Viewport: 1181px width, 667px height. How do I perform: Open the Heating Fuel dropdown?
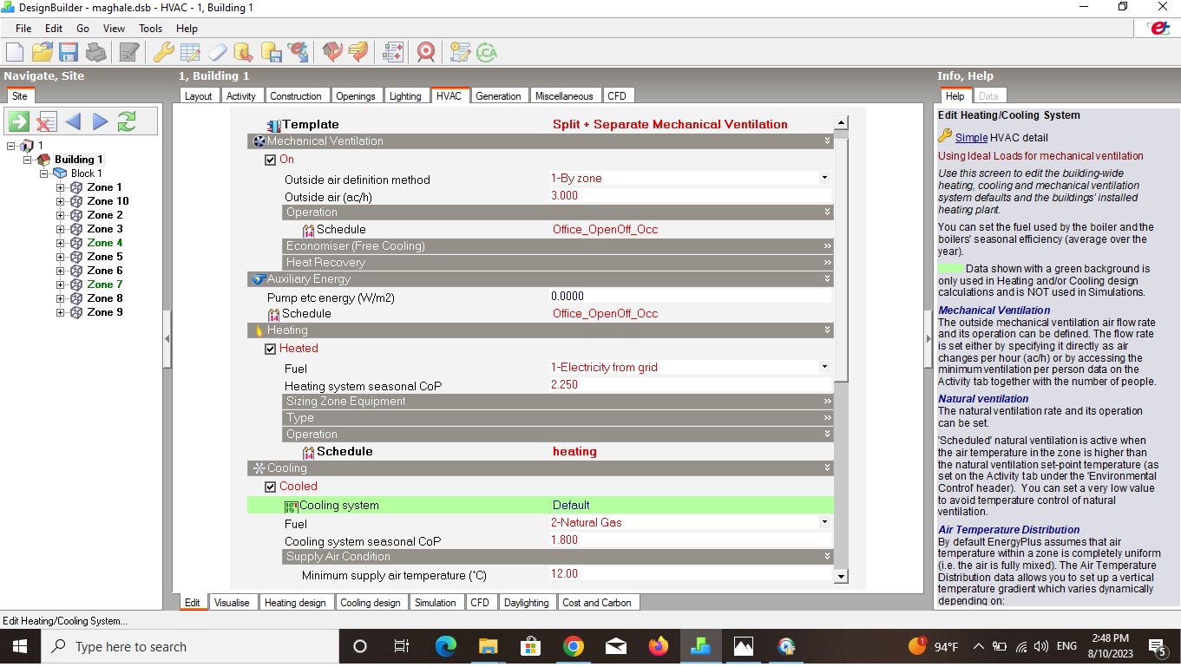point(824,367)
